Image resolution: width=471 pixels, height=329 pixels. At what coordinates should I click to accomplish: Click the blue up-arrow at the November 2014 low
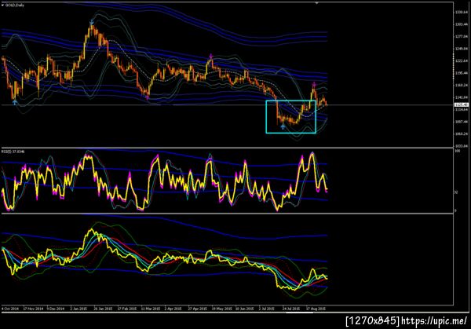click(x=15, y=102)
